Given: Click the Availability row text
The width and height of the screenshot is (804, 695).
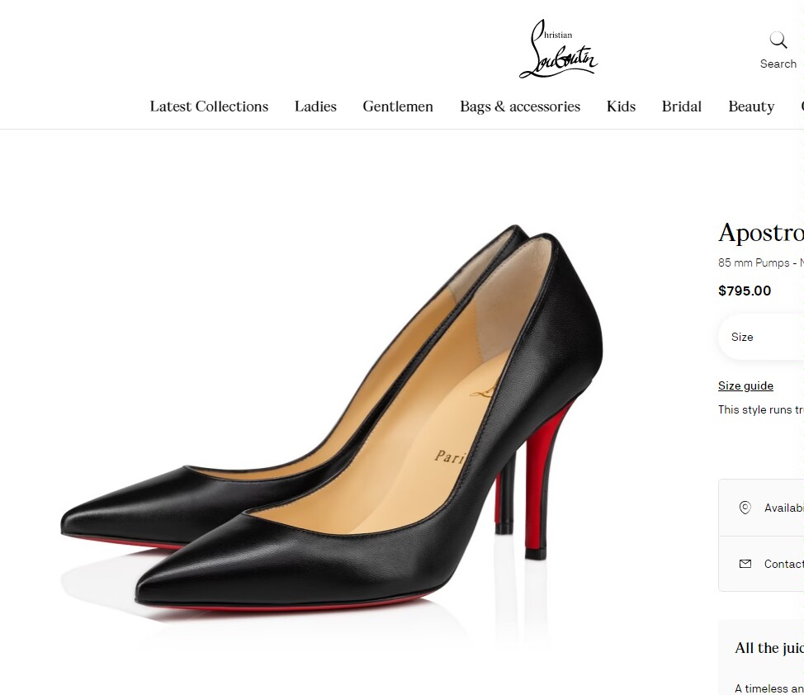Looking at the screenshot, I should click(783, 508).
